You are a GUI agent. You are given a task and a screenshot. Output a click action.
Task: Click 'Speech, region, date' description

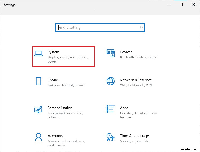134,141
